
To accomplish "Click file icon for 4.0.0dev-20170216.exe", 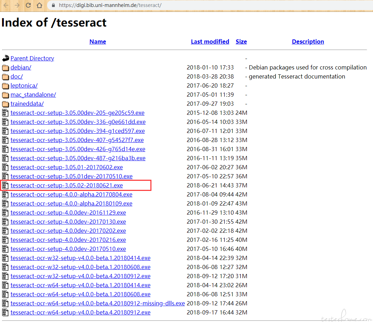I will [x=5, y=240].
